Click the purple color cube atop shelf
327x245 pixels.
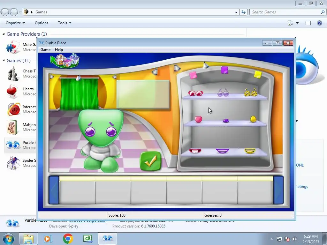point(224,70)
